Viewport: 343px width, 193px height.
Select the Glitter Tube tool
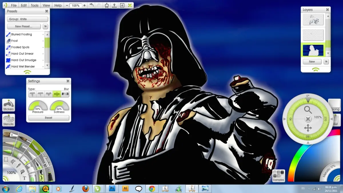33,176
